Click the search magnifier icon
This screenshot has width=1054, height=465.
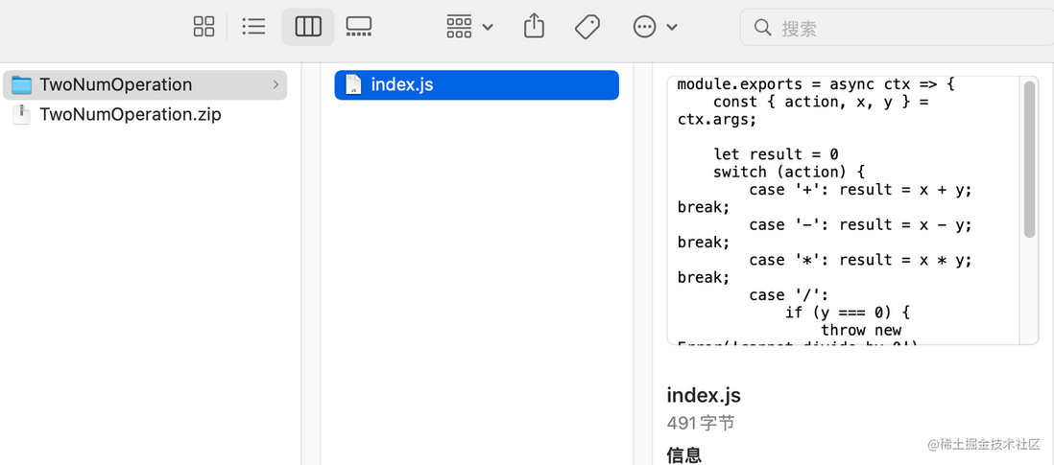click(x=762, y=28)
